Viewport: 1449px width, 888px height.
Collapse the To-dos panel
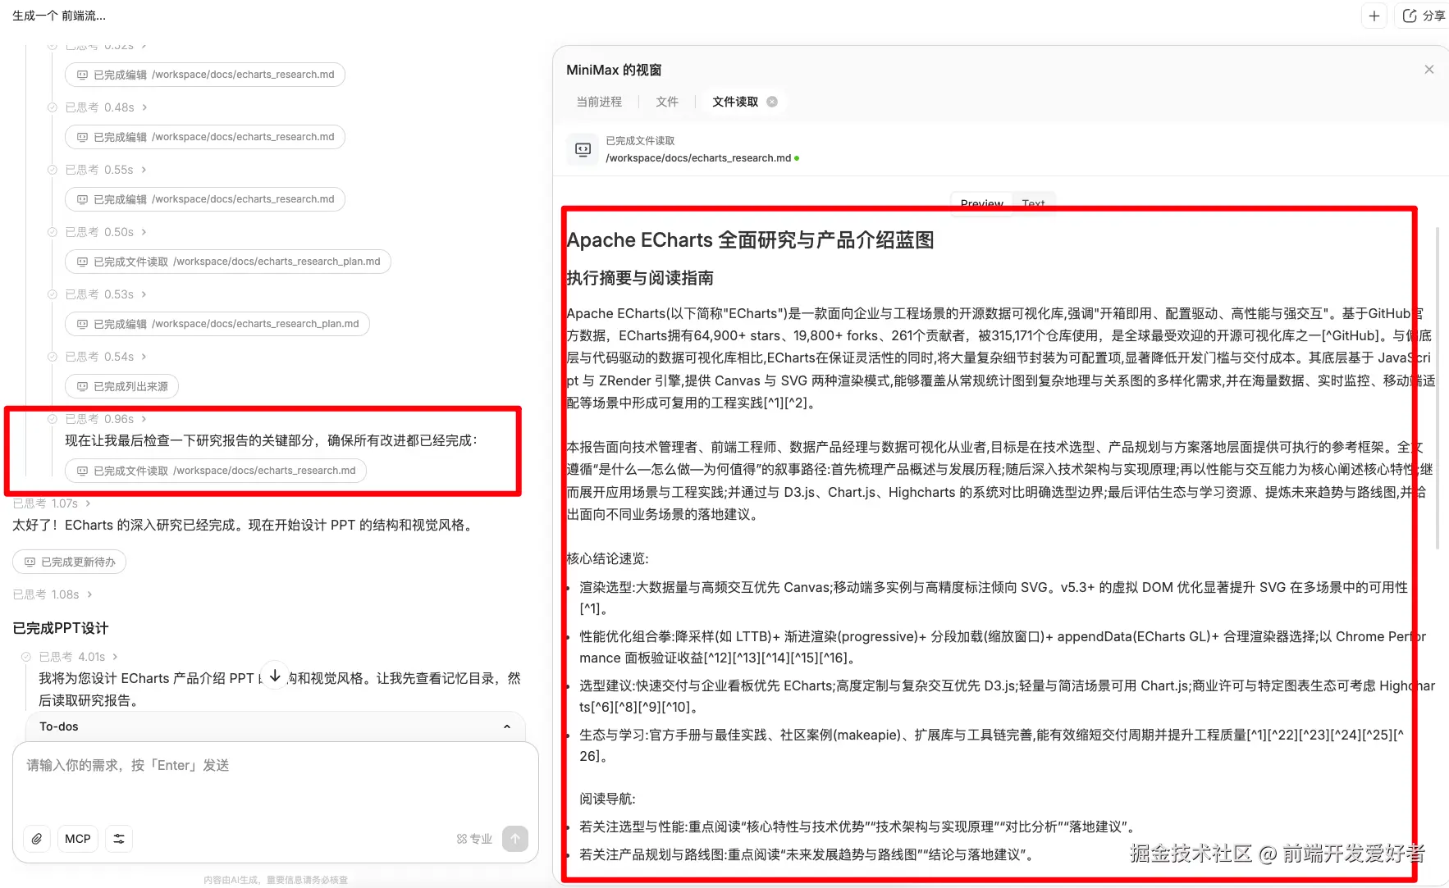click(506, 726)
